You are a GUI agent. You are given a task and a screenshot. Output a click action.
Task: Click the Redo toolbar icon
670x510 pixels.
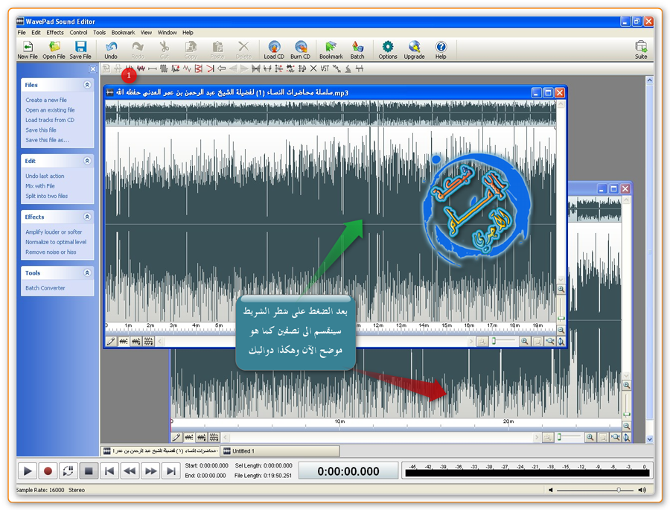coord(138,50)
